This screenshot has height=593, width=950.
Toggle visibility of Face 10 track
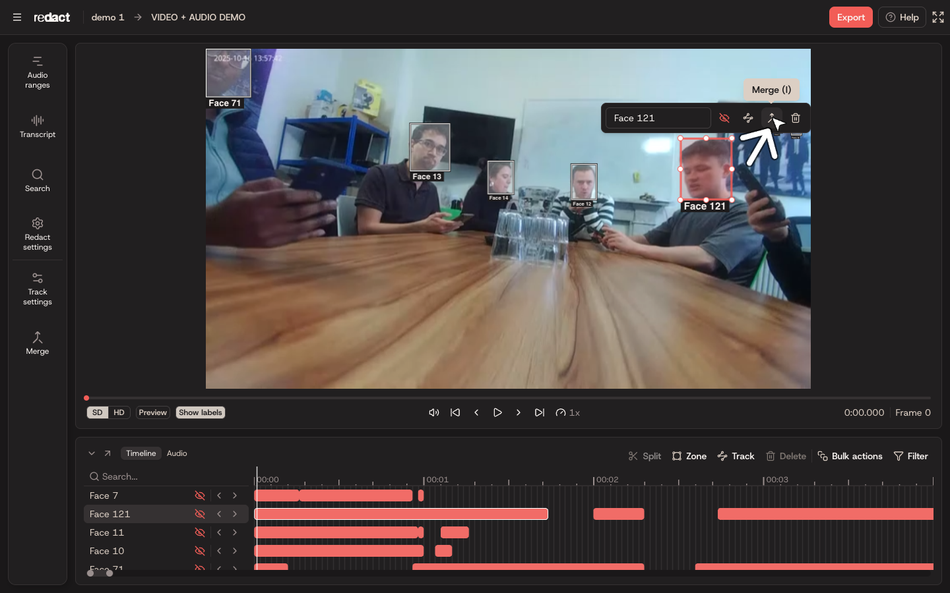pyautogui.click(x=200, y=551)
